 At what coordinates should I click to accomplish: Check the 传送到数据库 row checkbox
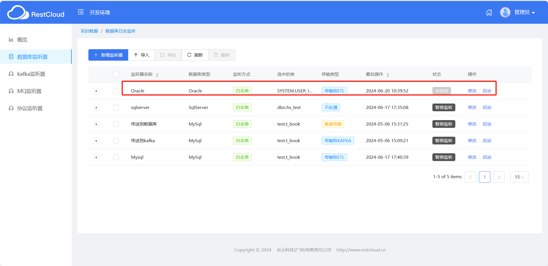(x=116, y=124)
